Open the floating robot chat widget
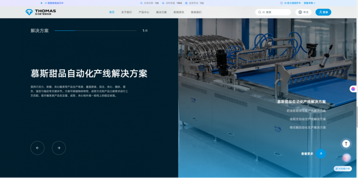The width and height of the screenshot is (358, 178). coord(353,89)
